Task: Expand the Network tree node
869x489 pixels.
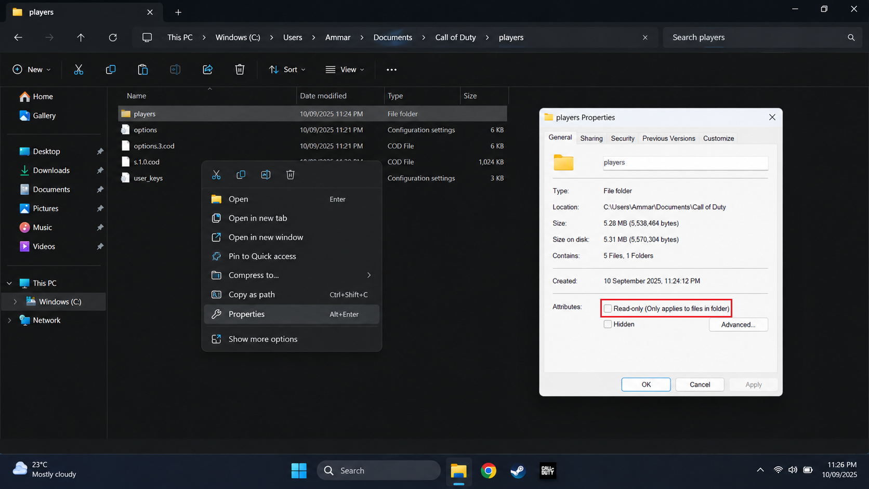Action: [9, 321]
